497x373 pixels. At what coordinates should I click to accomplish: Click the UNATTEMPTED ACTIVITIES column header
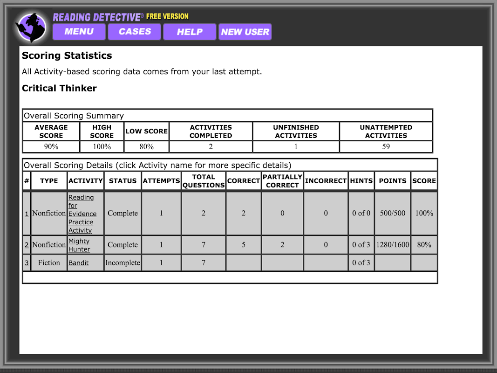coord(386,131)
